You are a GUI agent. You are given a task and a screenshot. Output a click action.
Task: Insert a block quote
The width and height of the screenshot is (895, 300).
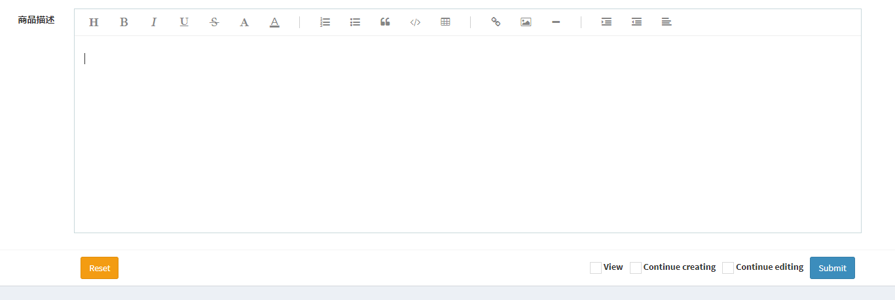click(385, 22)
